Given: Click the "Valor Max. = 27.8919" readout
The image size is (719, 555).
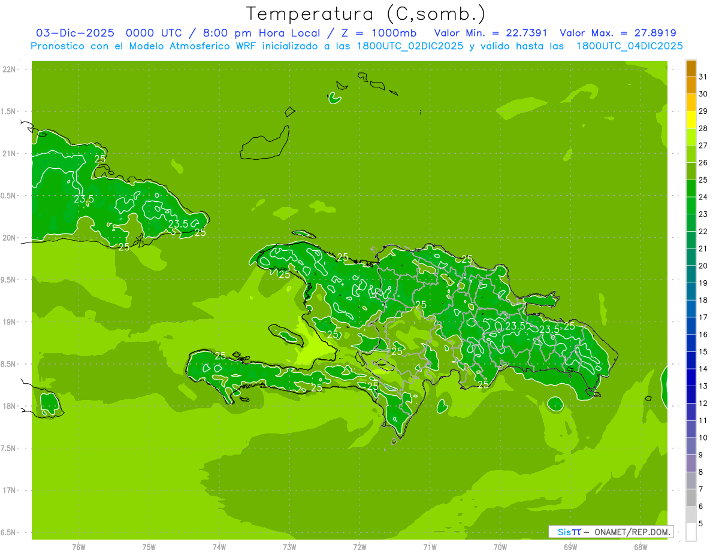Looking at the screenshot, I should click(617, 33).
